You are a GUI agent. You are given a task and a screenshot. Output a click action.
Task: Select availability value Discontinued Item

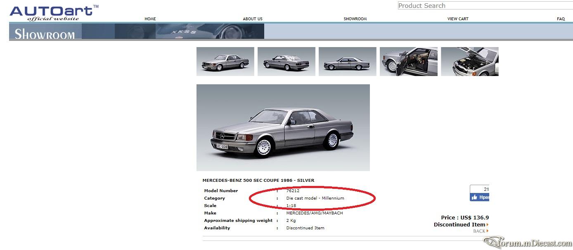coord(305,228)
